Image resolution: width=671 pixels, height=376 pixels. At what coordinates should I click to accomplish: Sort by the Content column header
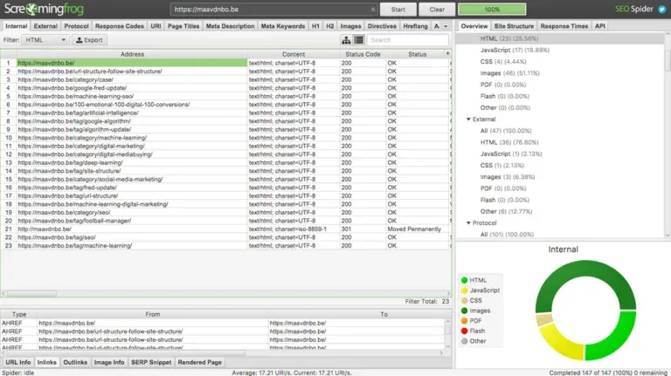[294, 54]
